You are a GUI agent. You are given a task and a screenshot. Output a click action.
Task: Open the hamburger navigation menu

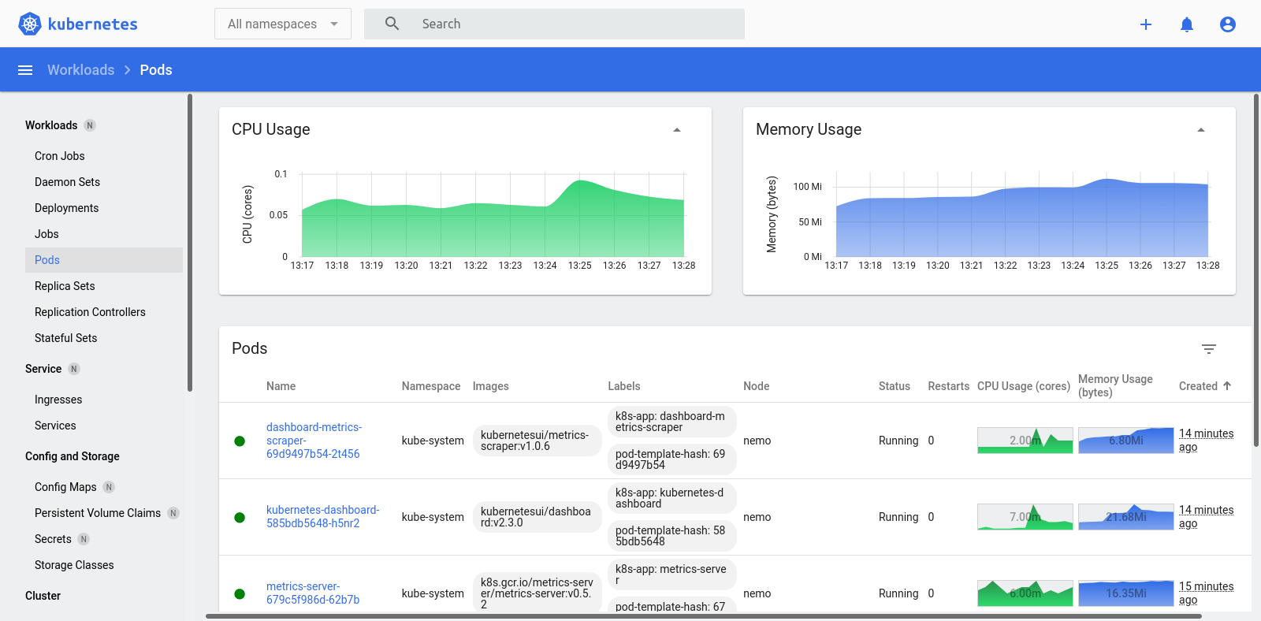click(x=25, y=70)
